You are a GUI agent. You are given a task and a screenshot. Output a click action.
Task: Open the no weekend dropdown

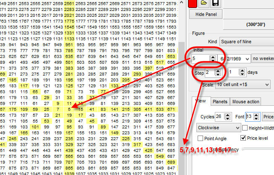pos(263,59)
